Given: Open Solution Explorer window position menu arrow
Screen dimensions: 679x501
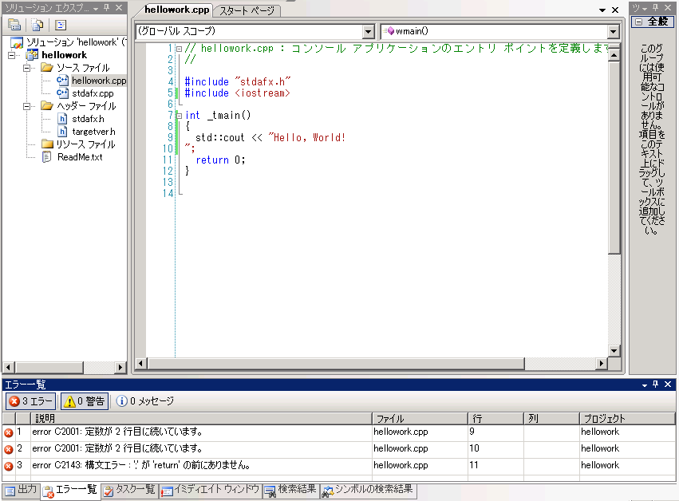Looking at the screenshot, I should [96, 9].
